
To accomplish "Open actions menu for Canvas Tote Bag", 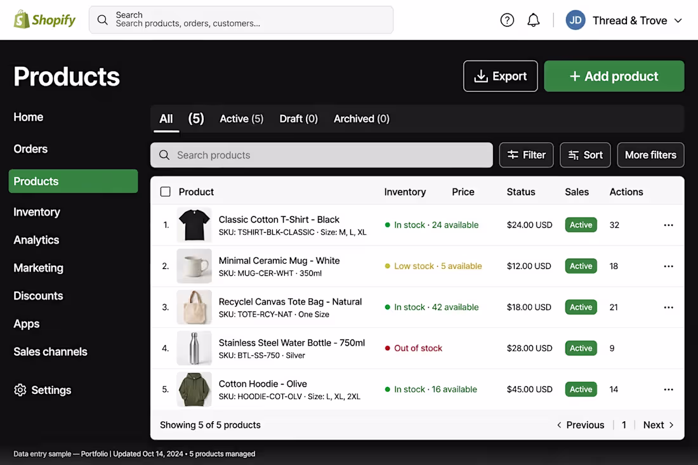I will 668,307.
